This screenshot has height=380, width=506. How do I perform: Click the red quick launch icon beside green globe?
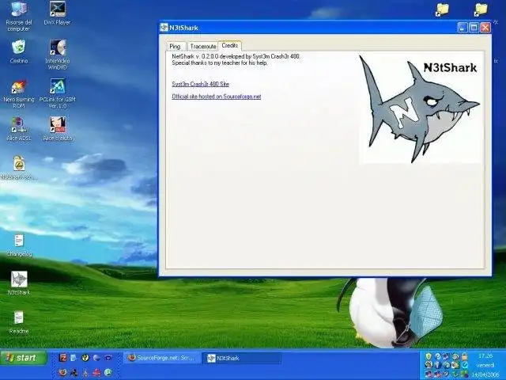tap(96, 373)
